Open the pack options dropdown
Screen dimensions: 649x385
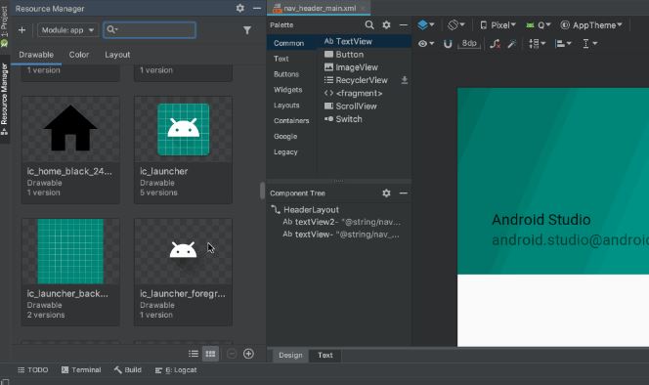point(538,43)
